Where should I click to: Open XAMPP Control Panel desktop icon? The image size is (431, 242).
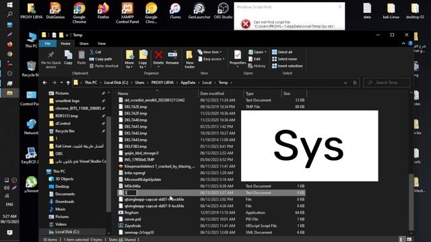point(127,13)
